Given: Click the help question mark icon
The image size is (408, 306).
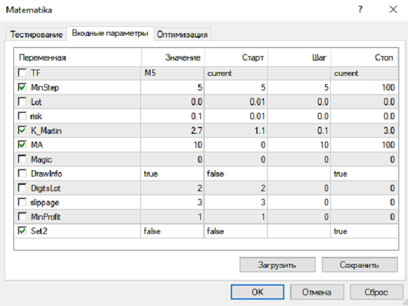Looking at the screenshot, I should pos(361,10).
